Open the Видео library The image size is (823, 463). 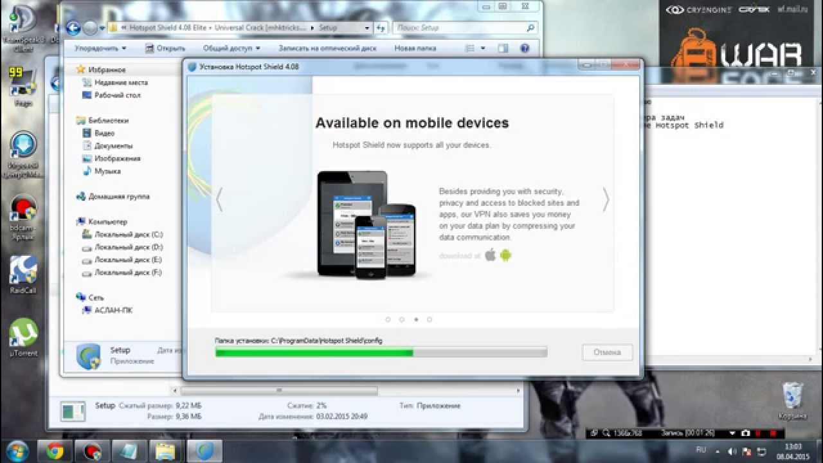point(99,133)
